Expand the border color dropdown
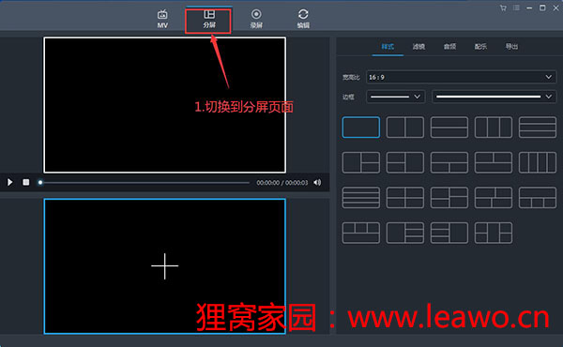This screenshot has width=563, height=347. pos(495,97)
